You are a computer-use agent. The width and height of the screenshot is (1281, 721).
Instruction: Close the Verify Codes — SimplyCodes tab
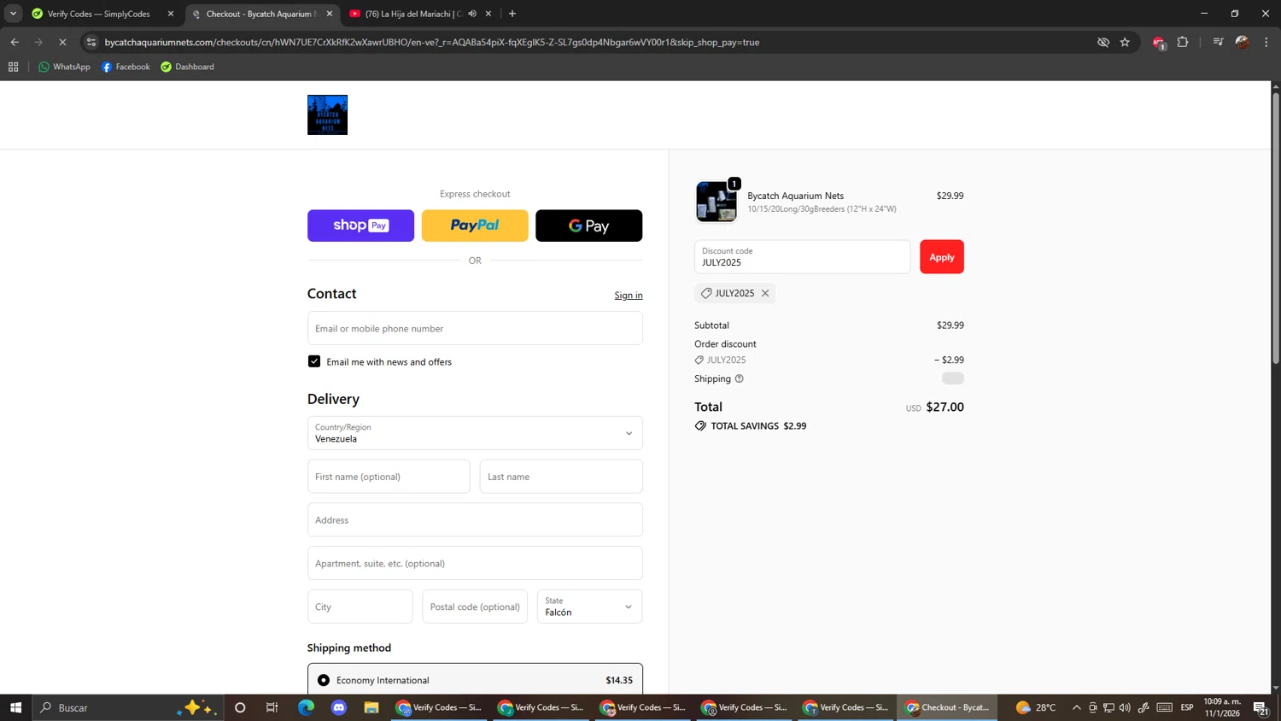(171, 14)
